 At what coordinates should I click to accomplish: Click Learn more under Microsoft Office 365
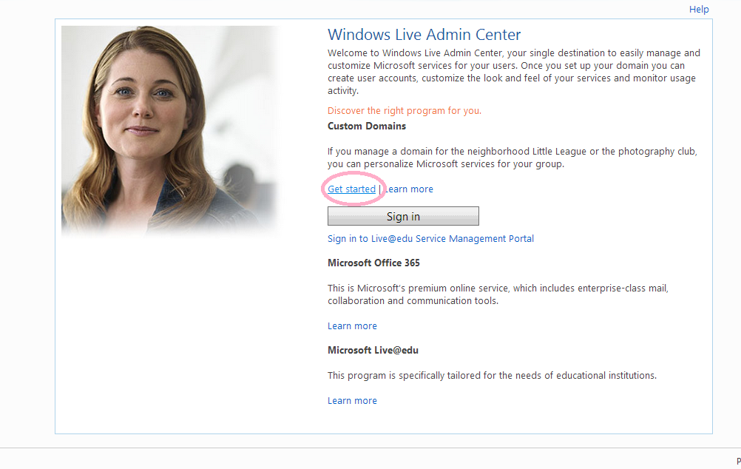tap(352, 326)
